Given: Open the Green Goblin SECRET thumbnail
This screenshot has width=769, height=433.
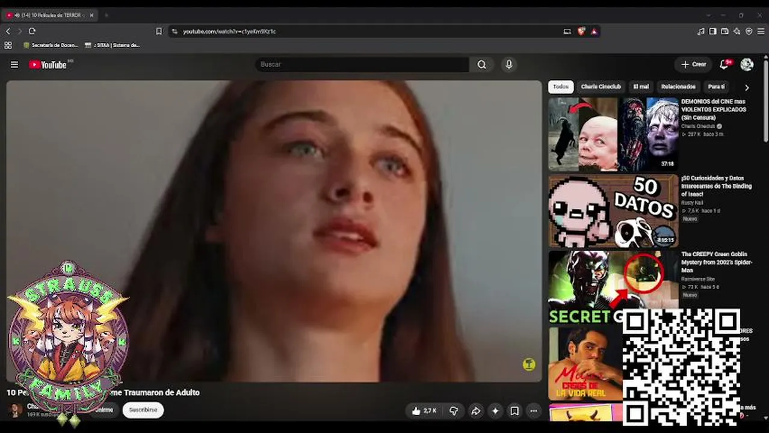Looking at the screenshot, I should (613, 287).
